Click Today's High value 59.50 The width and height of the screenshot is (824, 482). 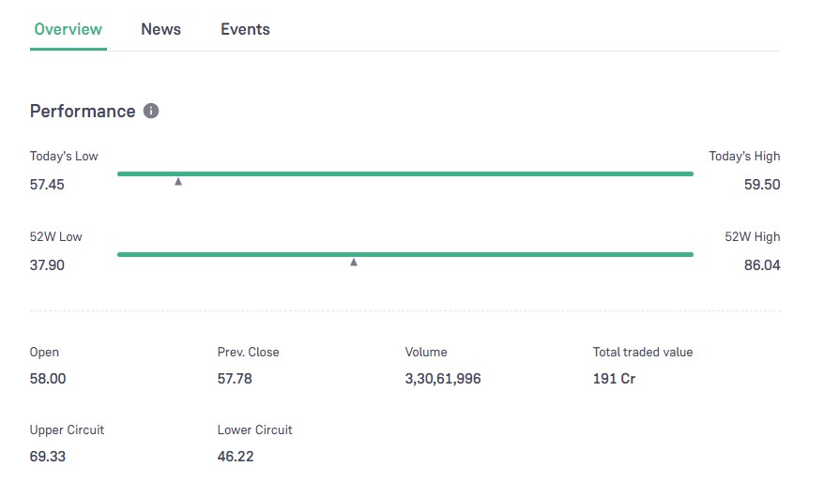(761, 185)
